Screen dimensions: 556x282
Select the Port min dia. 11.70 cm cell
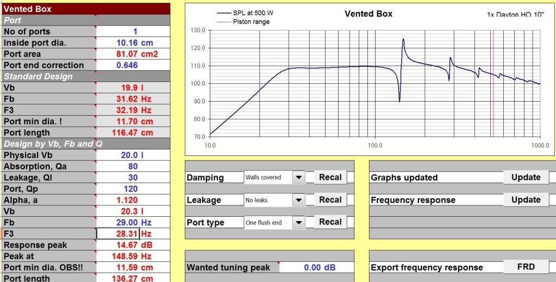pyautogui.click(x=133, y=121)
